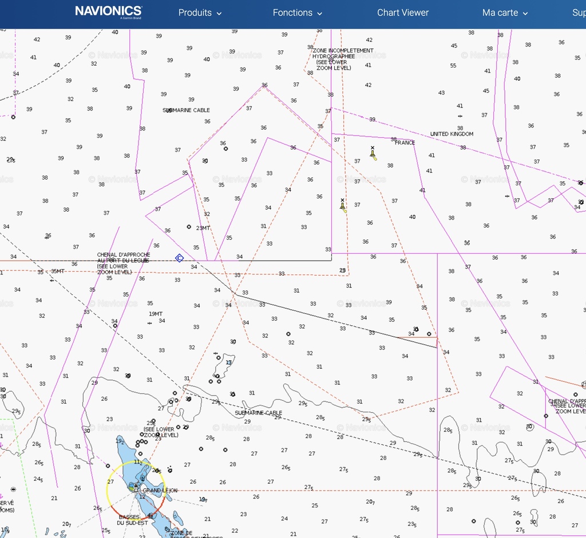Expand the Ma carte dropdown menu

(505, 13)
